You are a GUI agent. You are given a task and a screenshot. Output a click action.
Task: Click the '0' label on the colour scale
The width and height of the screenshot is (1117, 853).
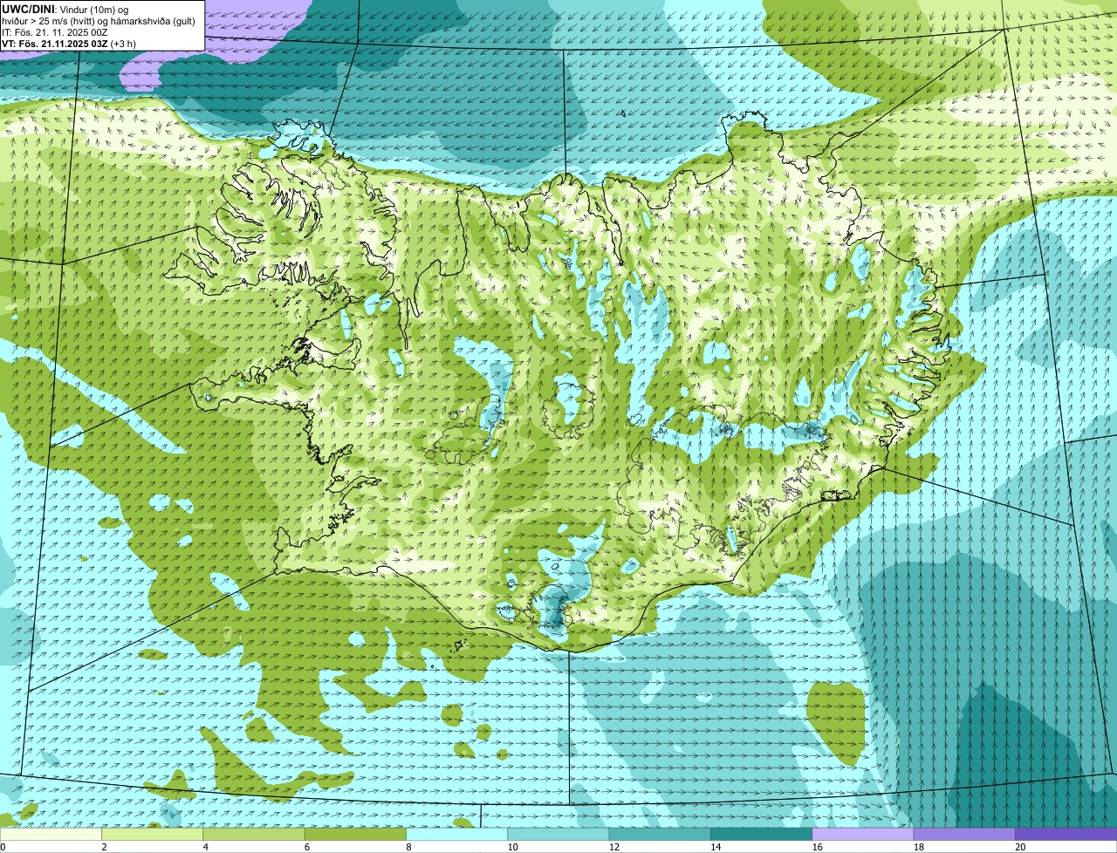pyautogui.click(x=3, y=847)
